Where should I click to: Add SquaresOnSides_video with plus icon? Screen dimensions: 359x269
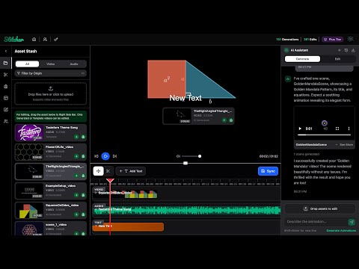(x=76, y=214)
